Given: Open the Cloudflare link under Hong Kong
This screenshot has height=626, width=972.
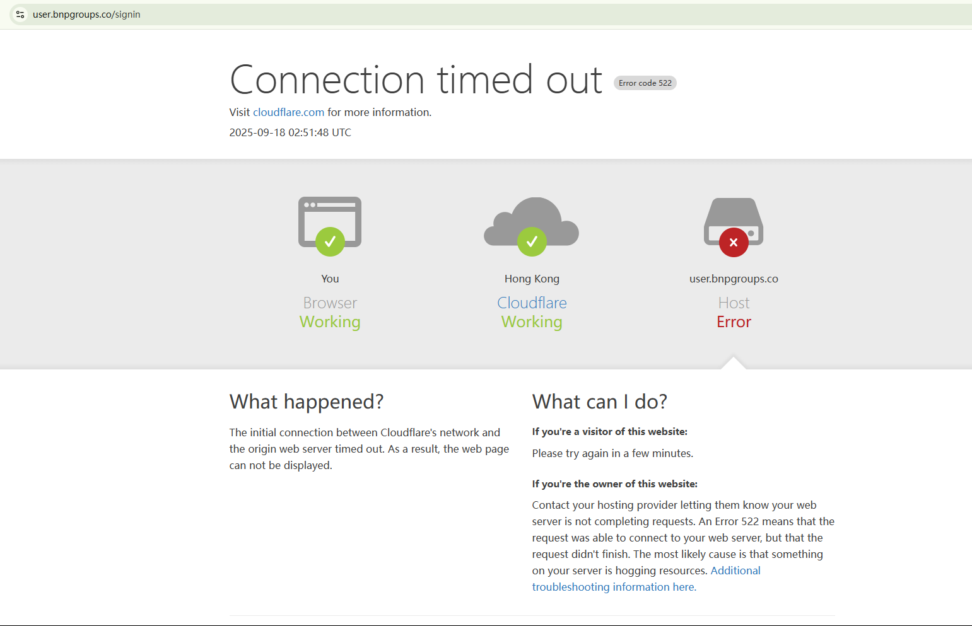Looking at the screenshot, I should pyautogui.click(x=532, y=303).
